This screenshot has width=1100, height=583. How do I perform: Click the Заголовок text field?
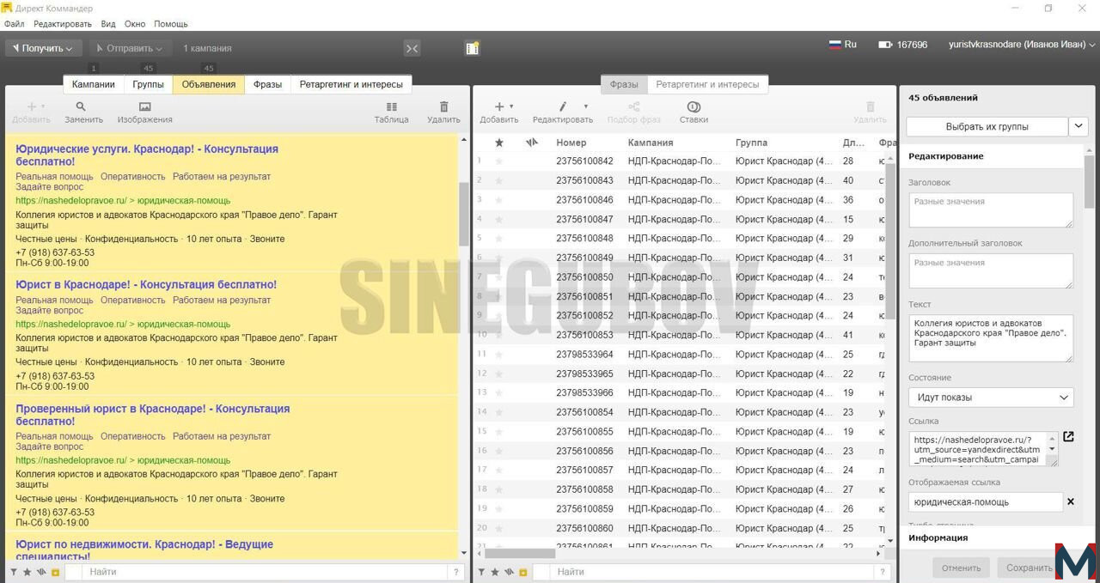(x=991, y=210)
